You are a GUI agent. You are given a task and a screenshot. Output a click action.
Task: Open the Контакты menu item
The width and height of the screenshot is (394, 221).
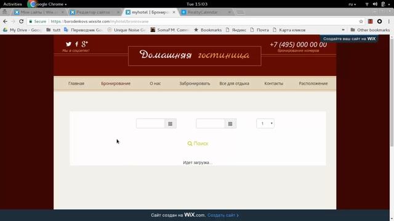pos(273,83)
